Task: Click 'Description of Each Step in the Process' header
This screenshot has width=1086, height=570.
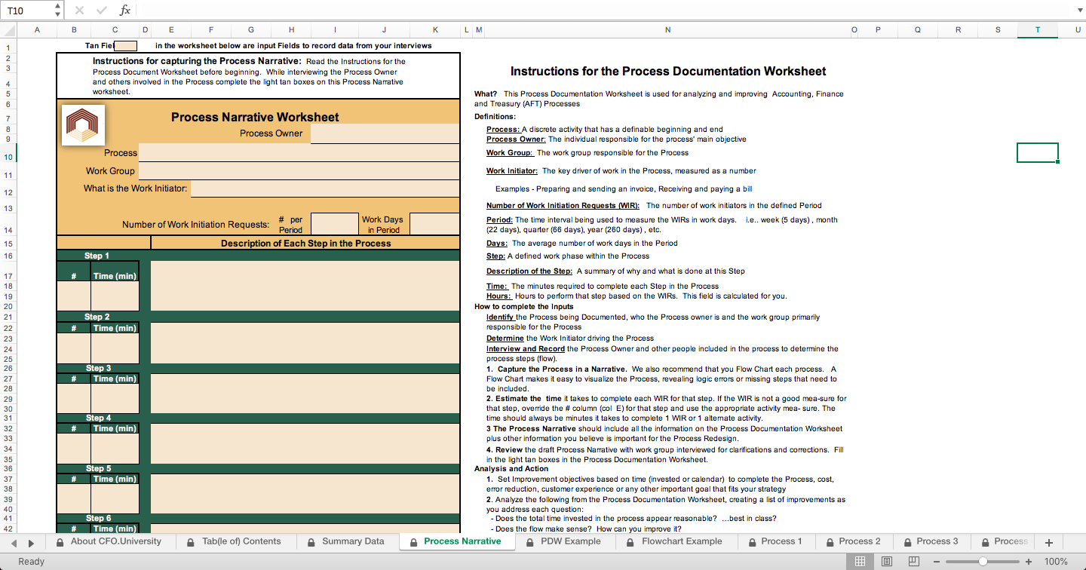Action: coord(305,244)
